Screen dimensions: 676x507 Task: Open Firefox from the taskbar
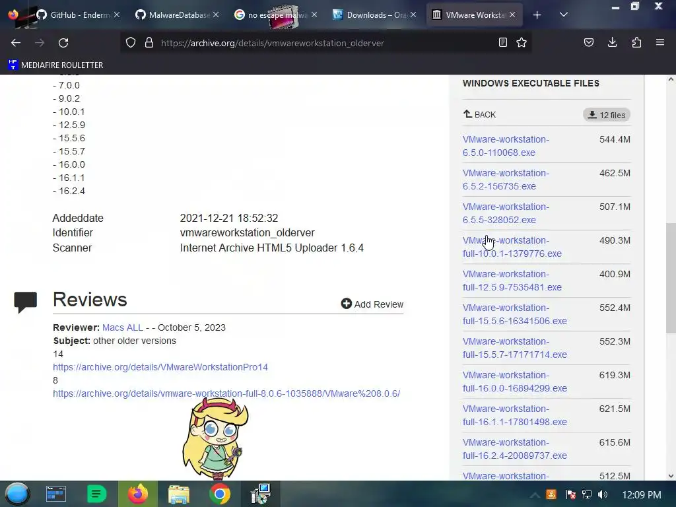137,494
